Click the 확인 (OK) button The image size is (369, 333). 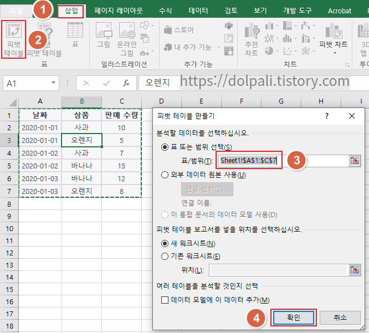(x=294, y=317)
